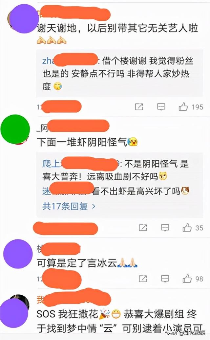Reply to the 言冰云 comment
This screenshot has width=210, height=340.
pos(165,279)
